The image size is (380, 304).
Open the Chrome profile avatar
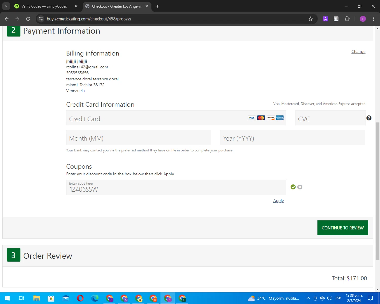point(363,19)
